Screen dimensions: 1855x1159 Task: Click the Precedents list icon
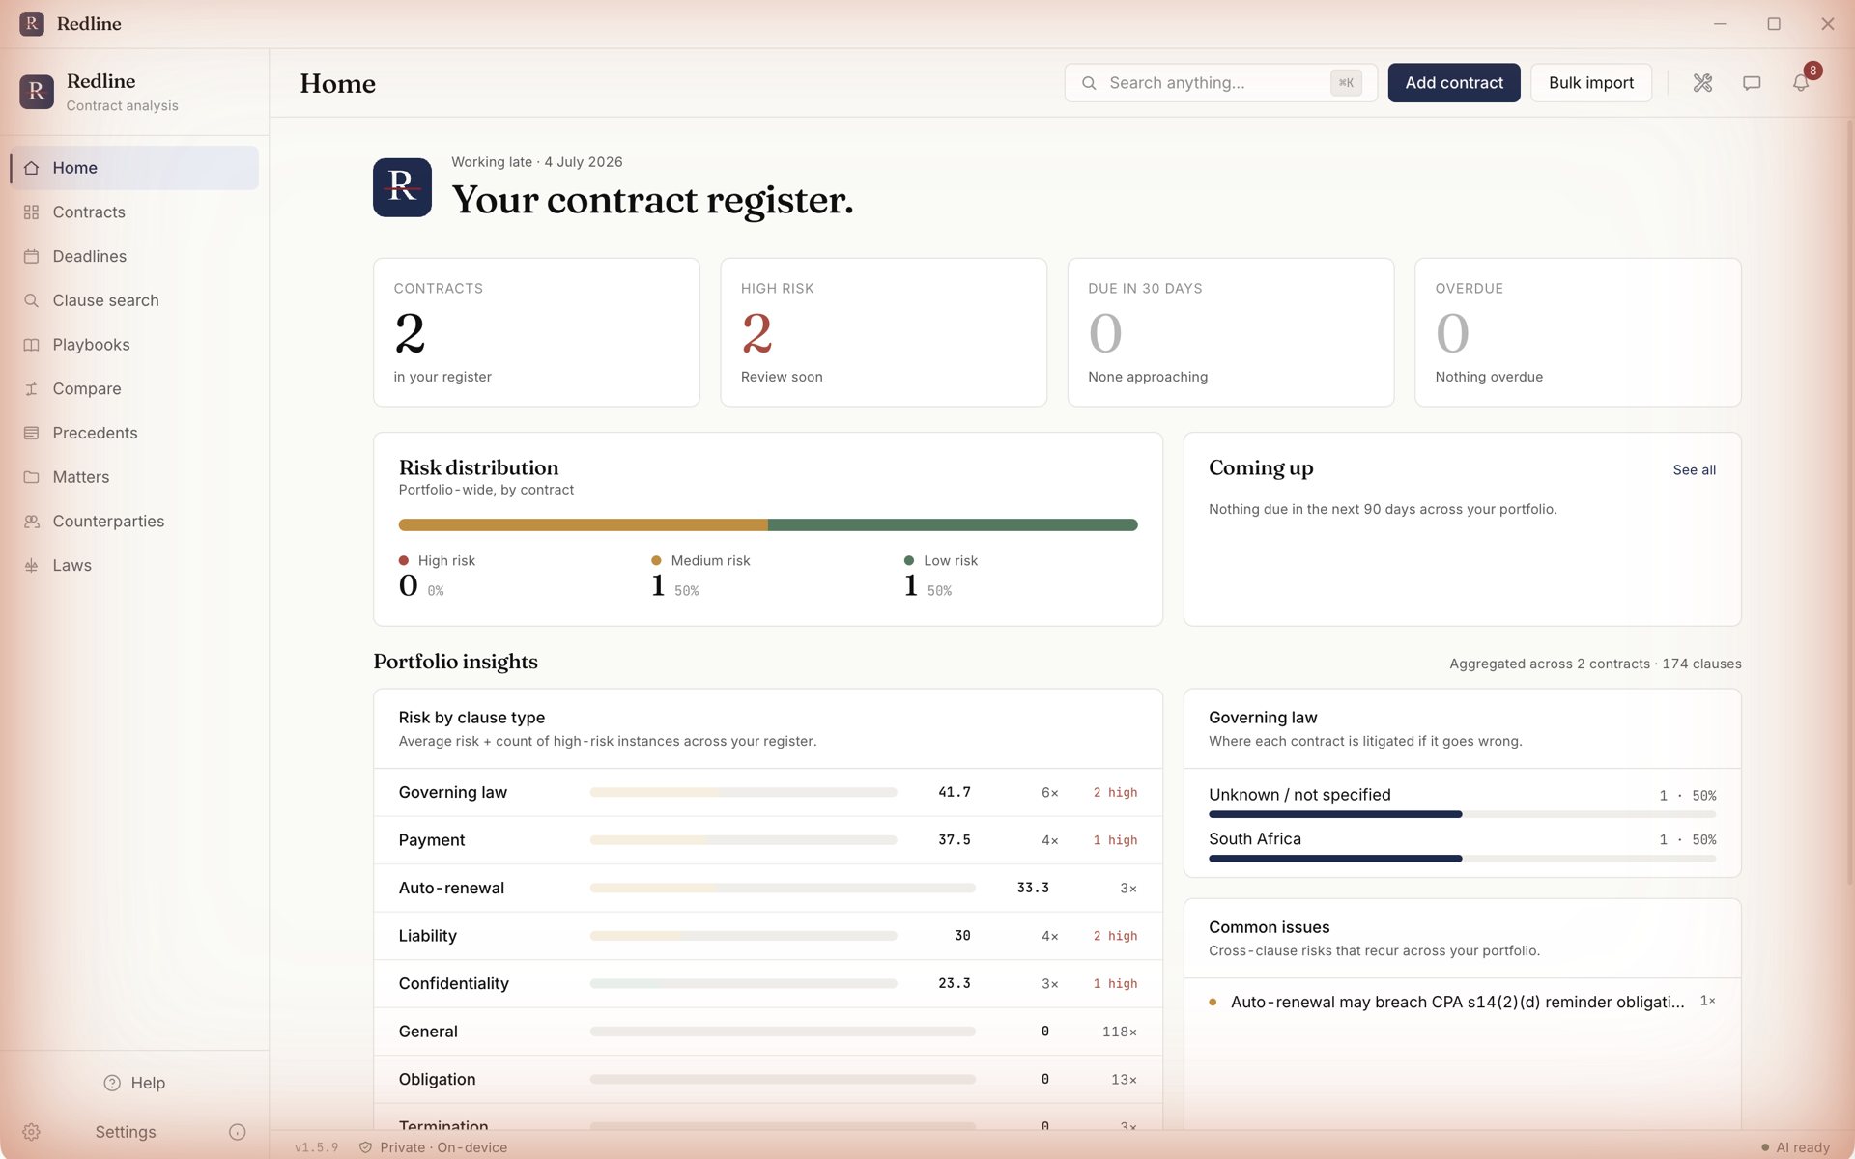coord(32,433)
